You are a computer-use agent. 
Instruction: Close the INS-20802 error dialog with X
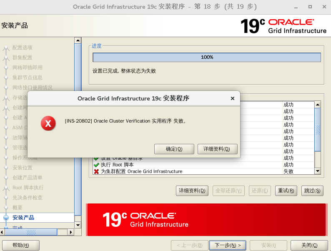[x=233, y=98]
